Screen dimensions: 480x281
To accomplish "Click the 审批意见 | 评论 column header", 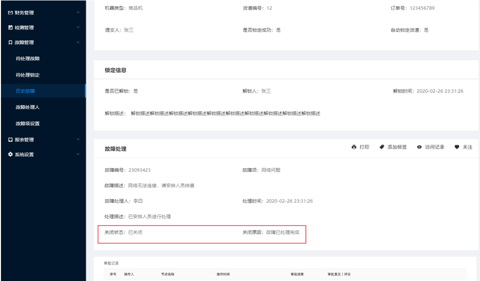I will (x=339, y=274).
